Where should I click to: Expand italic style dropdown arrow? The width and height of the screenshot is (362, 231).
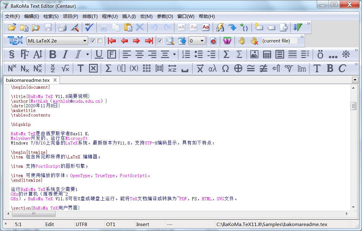(87, 55)
